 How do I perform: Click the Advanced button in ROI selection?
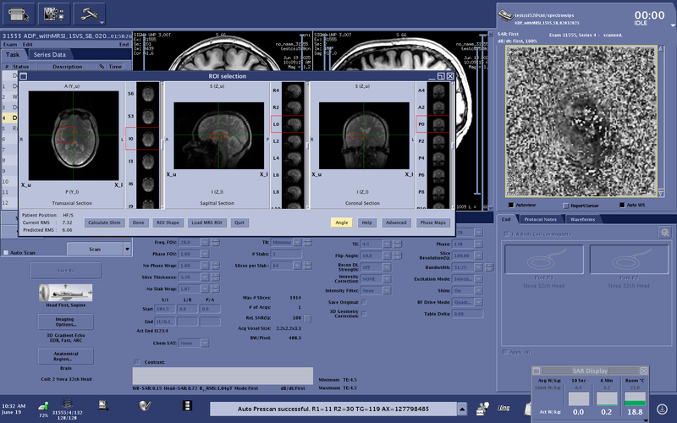396,222
